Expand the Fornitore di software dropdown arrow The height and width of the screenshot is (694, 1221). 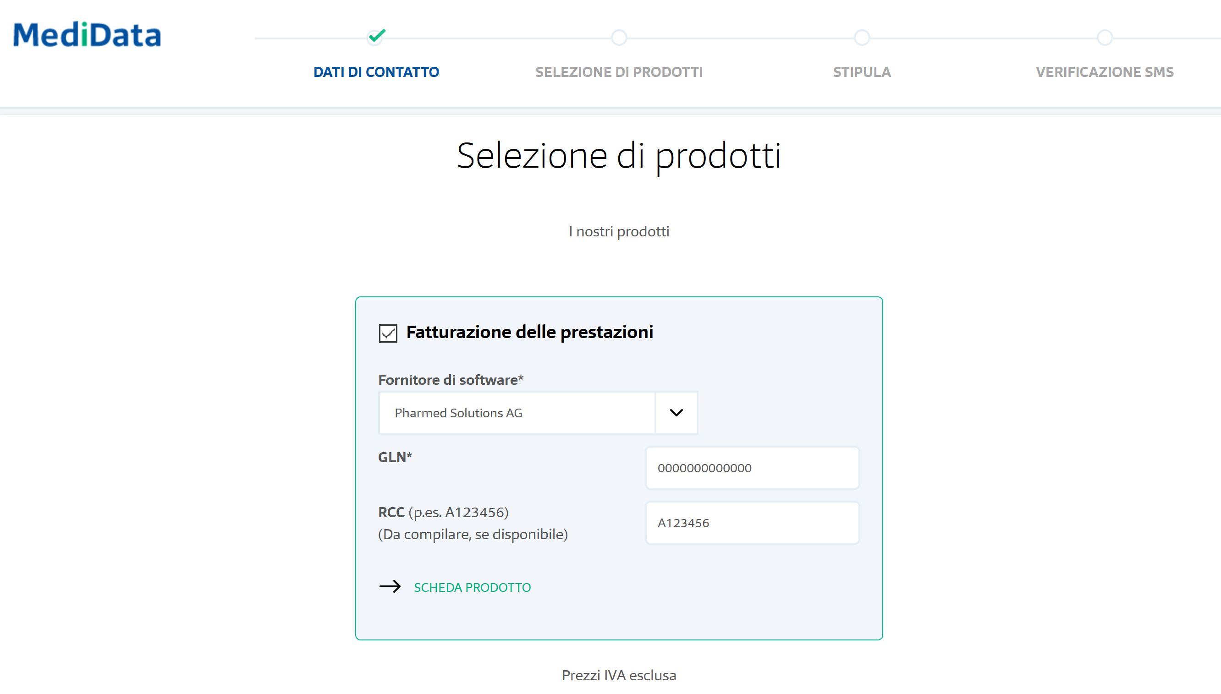tap(676, 413)
